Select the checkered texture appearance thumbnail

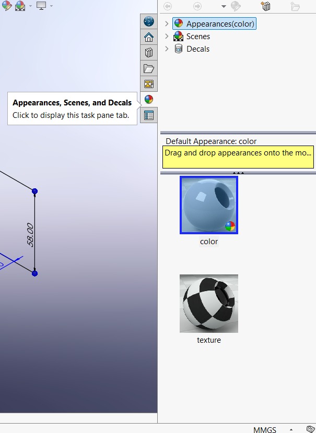click(209, 304)
